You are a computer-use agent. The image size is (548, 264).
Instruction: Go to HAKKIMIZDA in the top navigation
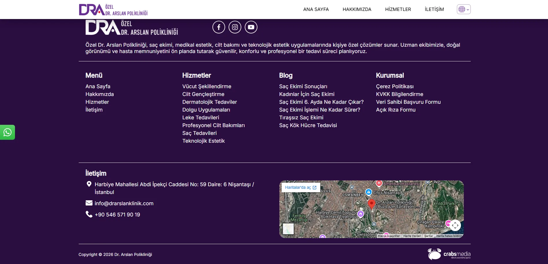click(x=357, y=9)
